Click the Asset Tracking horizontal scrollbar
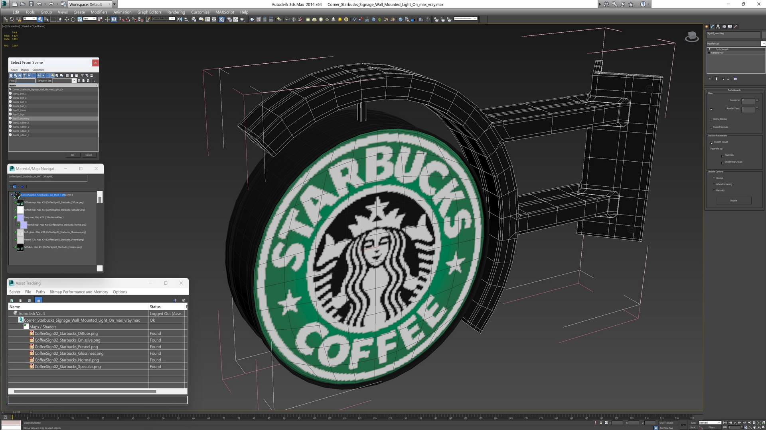This screenshot has height=430, width=766. (85, 392)
